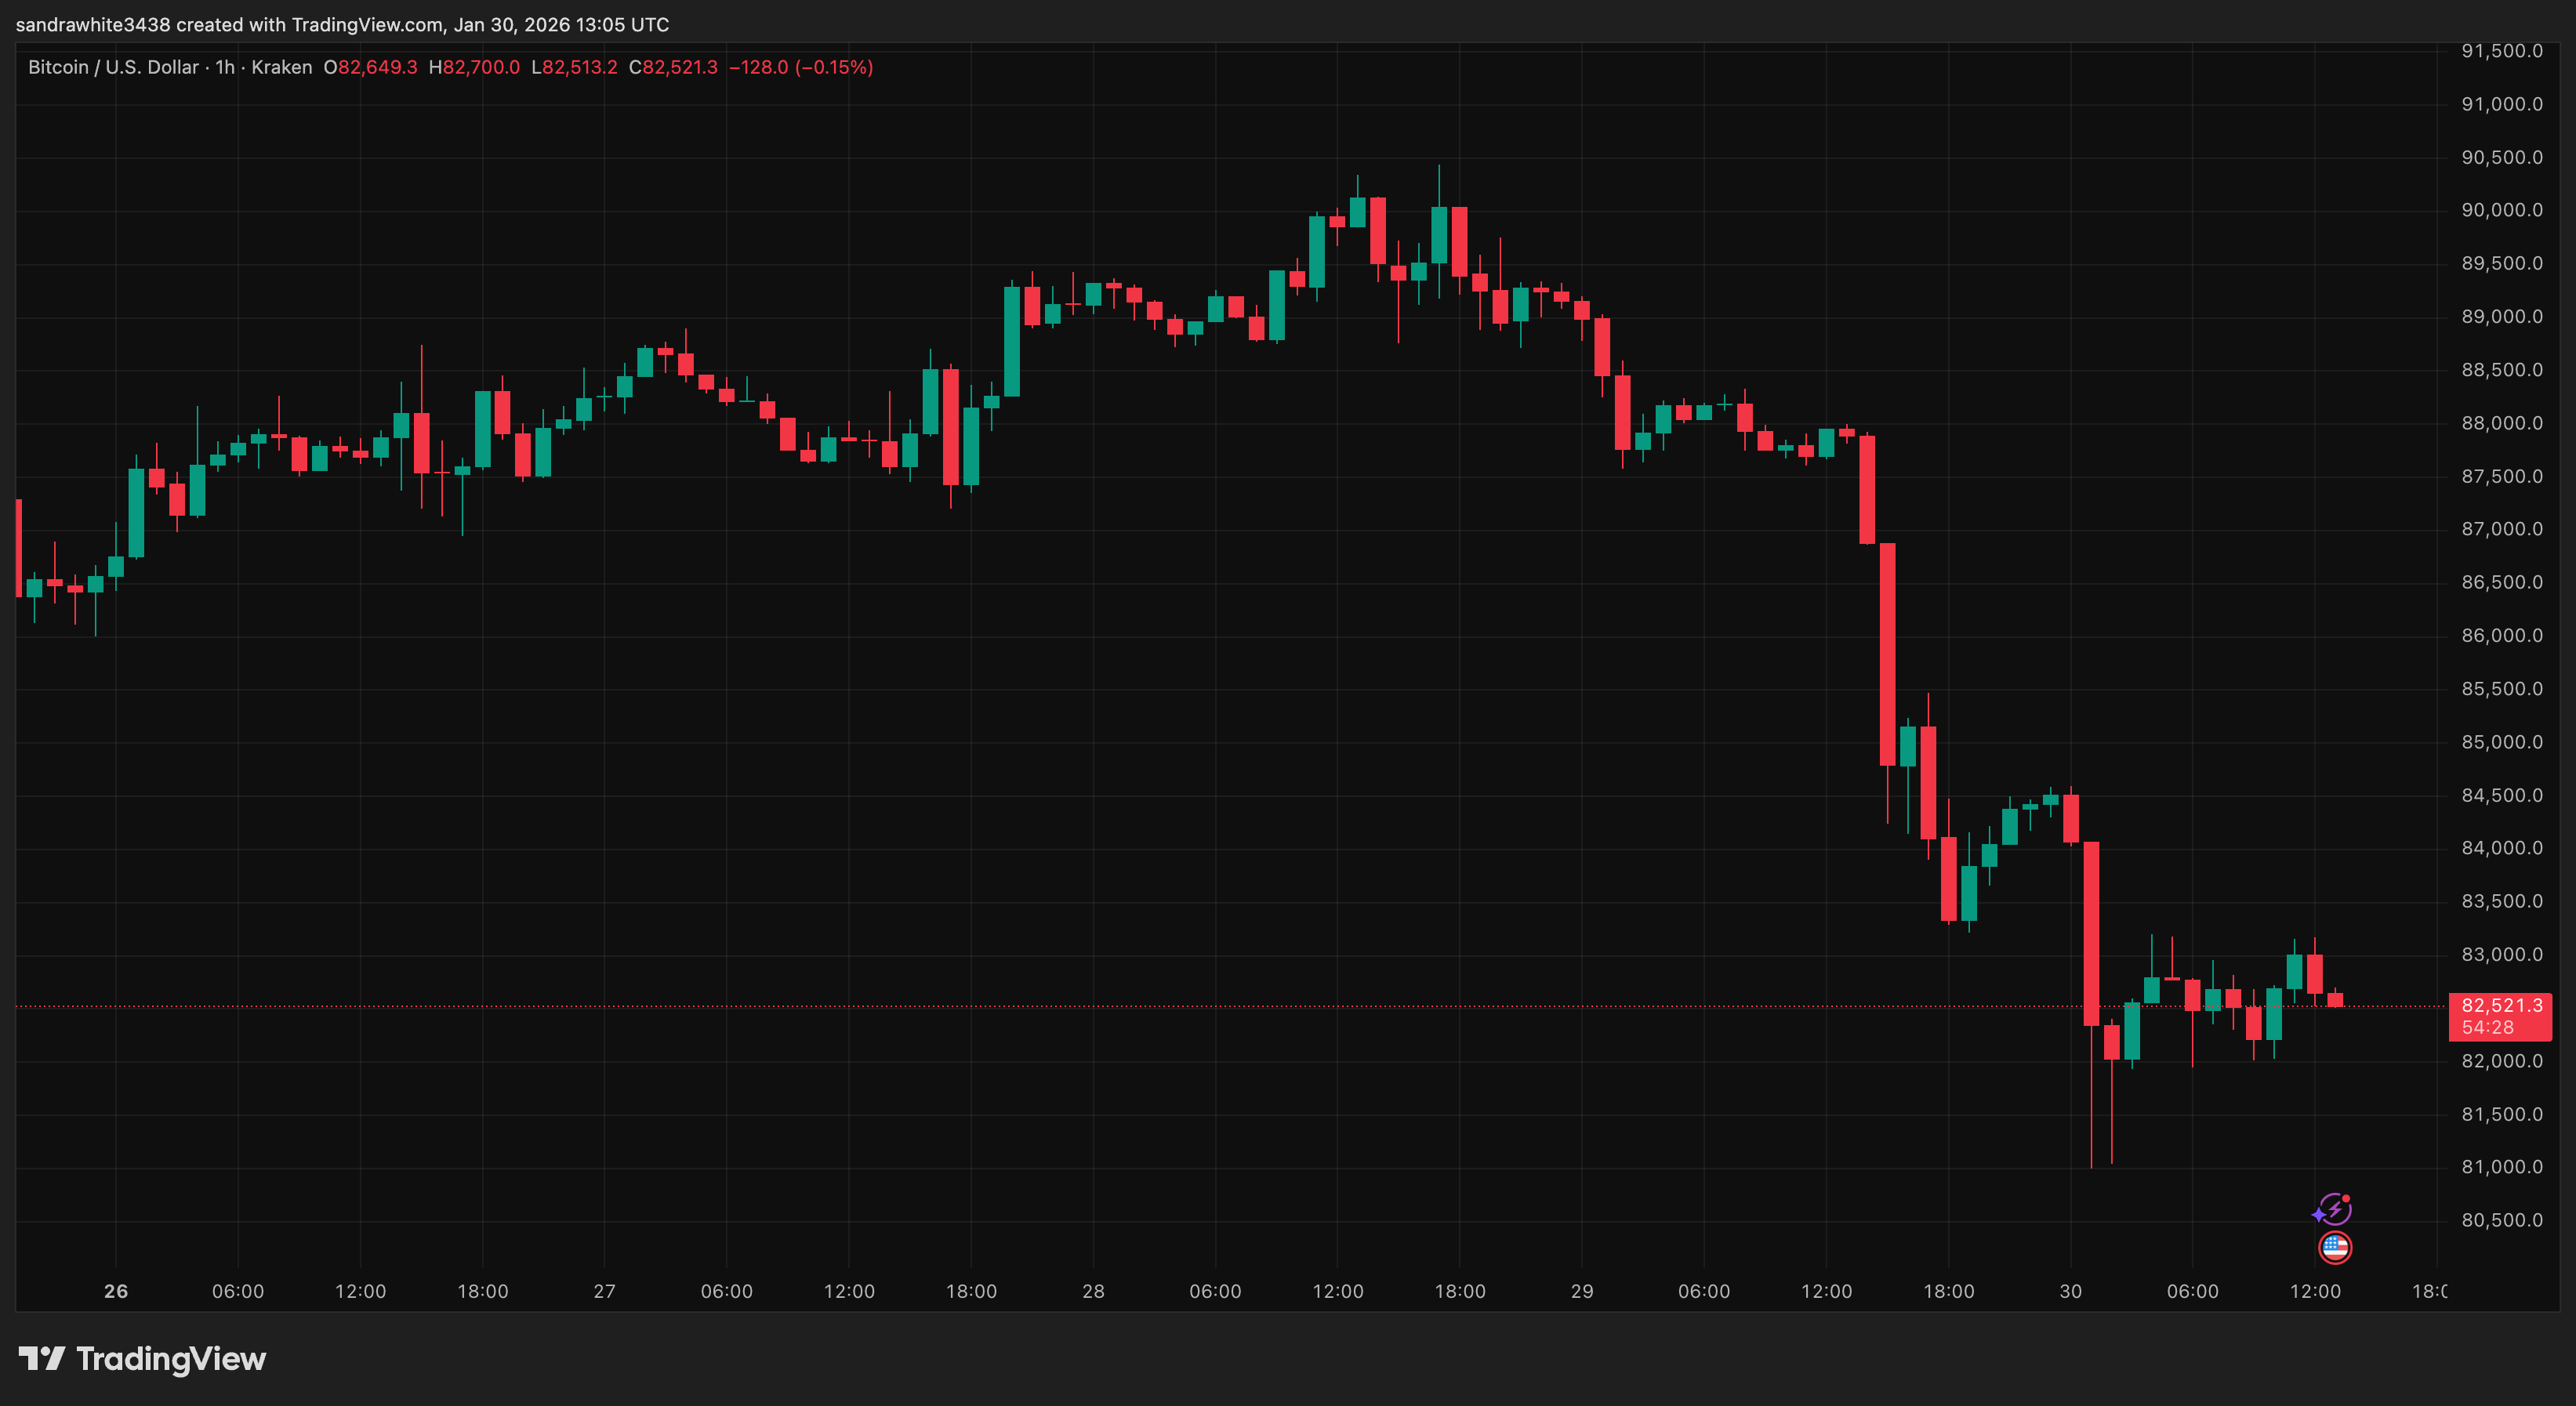Click the percentage change value −0.15%
This screenshot has width=2576, height=1406.
[x=836, y=67]
